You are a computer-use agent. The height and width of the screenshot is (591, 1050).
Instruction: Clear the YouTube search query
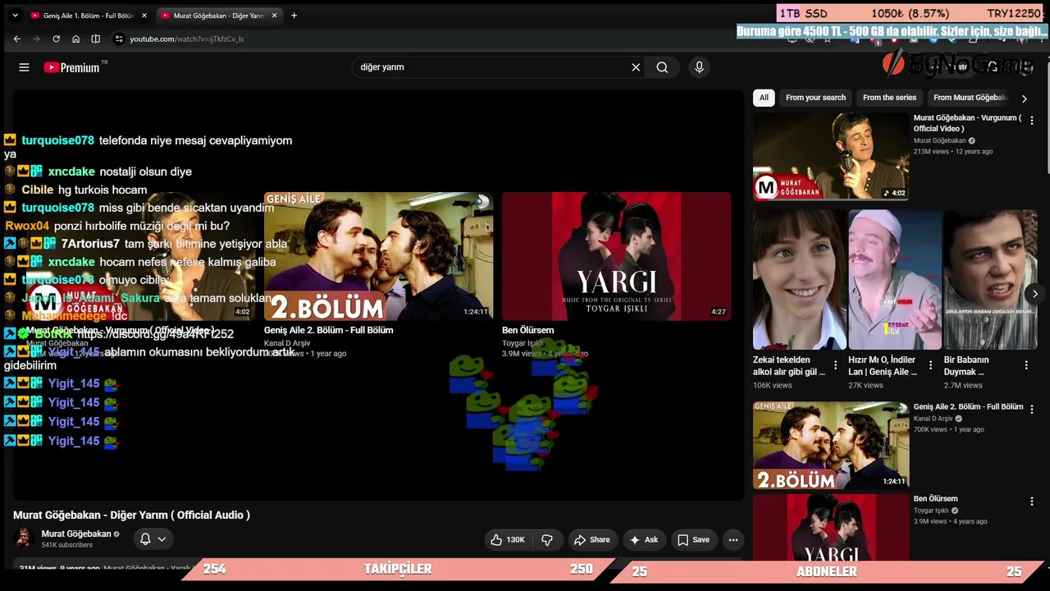[x=636, y=67]
